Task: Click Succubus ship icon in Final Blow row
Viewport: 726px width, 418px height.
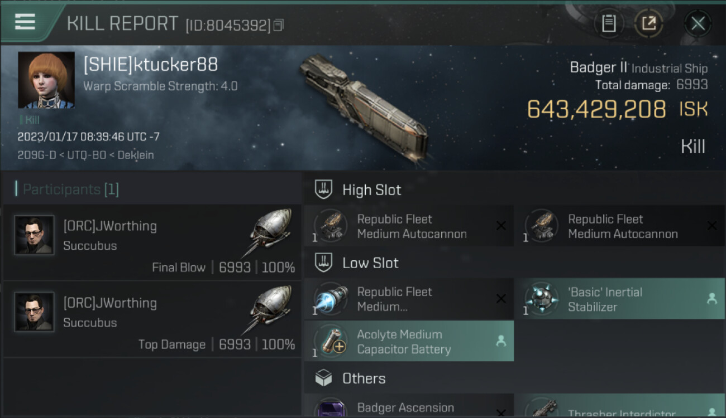Action: [x=267, y=232]
